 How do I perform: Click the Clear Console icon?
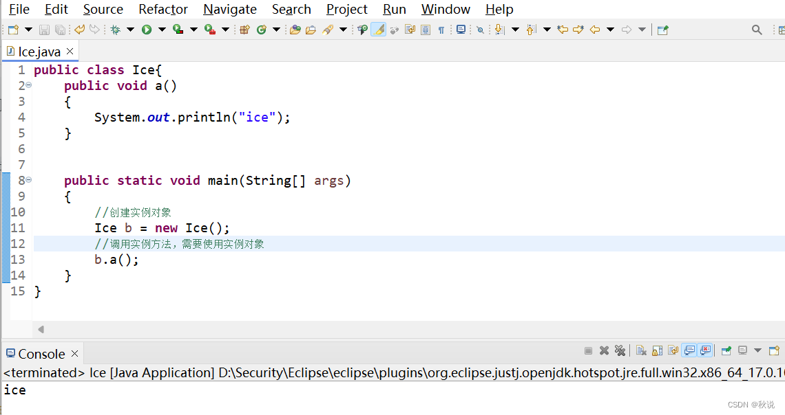pyautogui.click(x=641, y=350)
